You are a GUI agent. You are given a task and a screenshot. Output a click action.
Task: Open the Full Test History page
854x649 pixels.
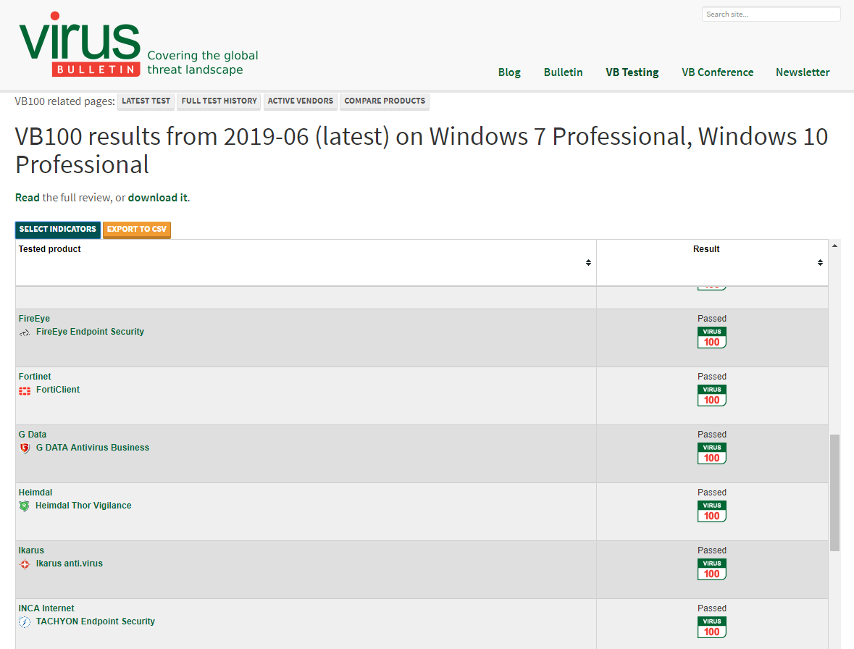coord(219,101)
